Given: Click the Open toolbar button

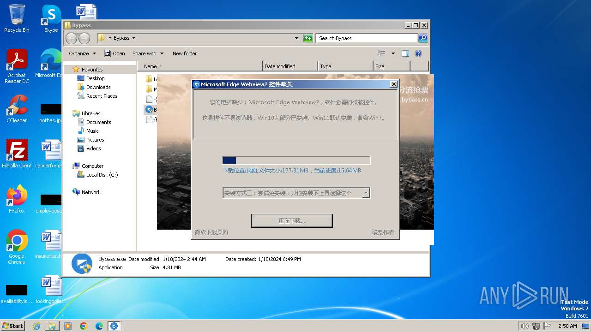Looking at the screenshot, I should (x=115, y=53).
